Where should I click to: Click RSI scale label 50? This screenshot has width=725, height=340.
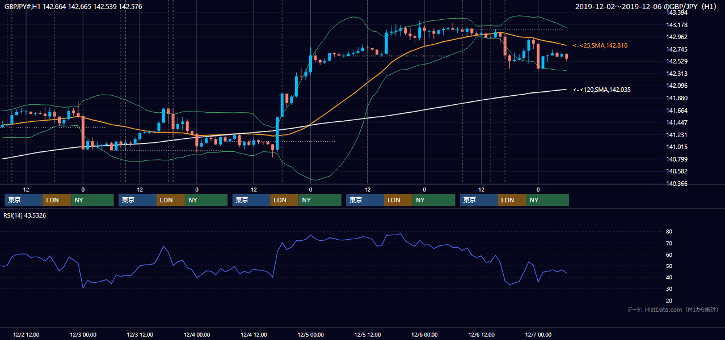click(669, 266)
